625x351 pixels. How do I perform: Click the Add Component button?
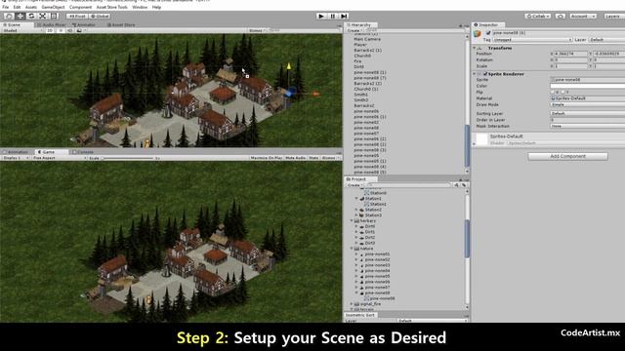pos(568,156)
